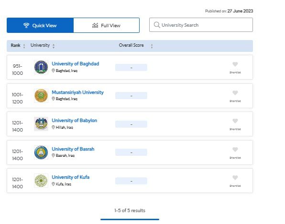This screenshot has height=224, width=285.
Task: Sort by Overall Score arrows
Action: (x=152, y=46)
